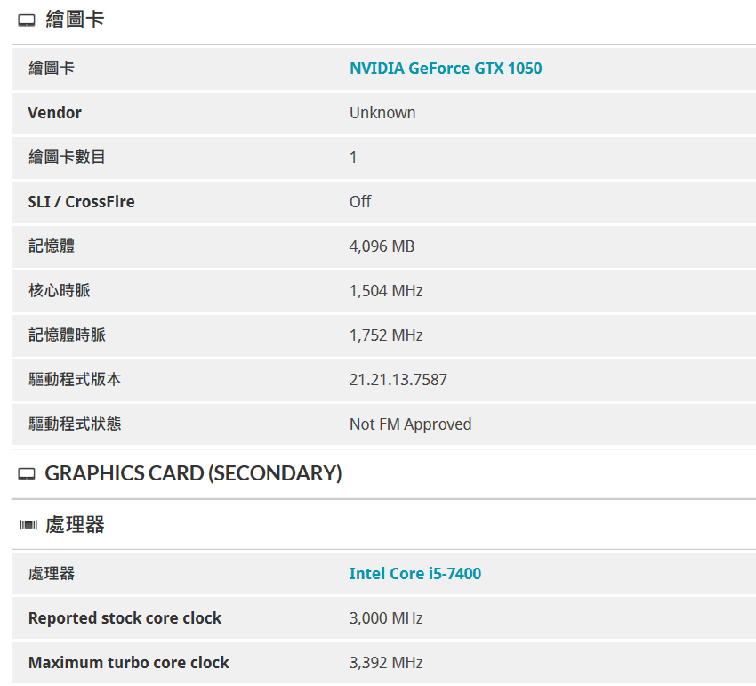The image size is (756, 686).
Task: Click the 繪圖卡數目 value 1
Action: 353,157
